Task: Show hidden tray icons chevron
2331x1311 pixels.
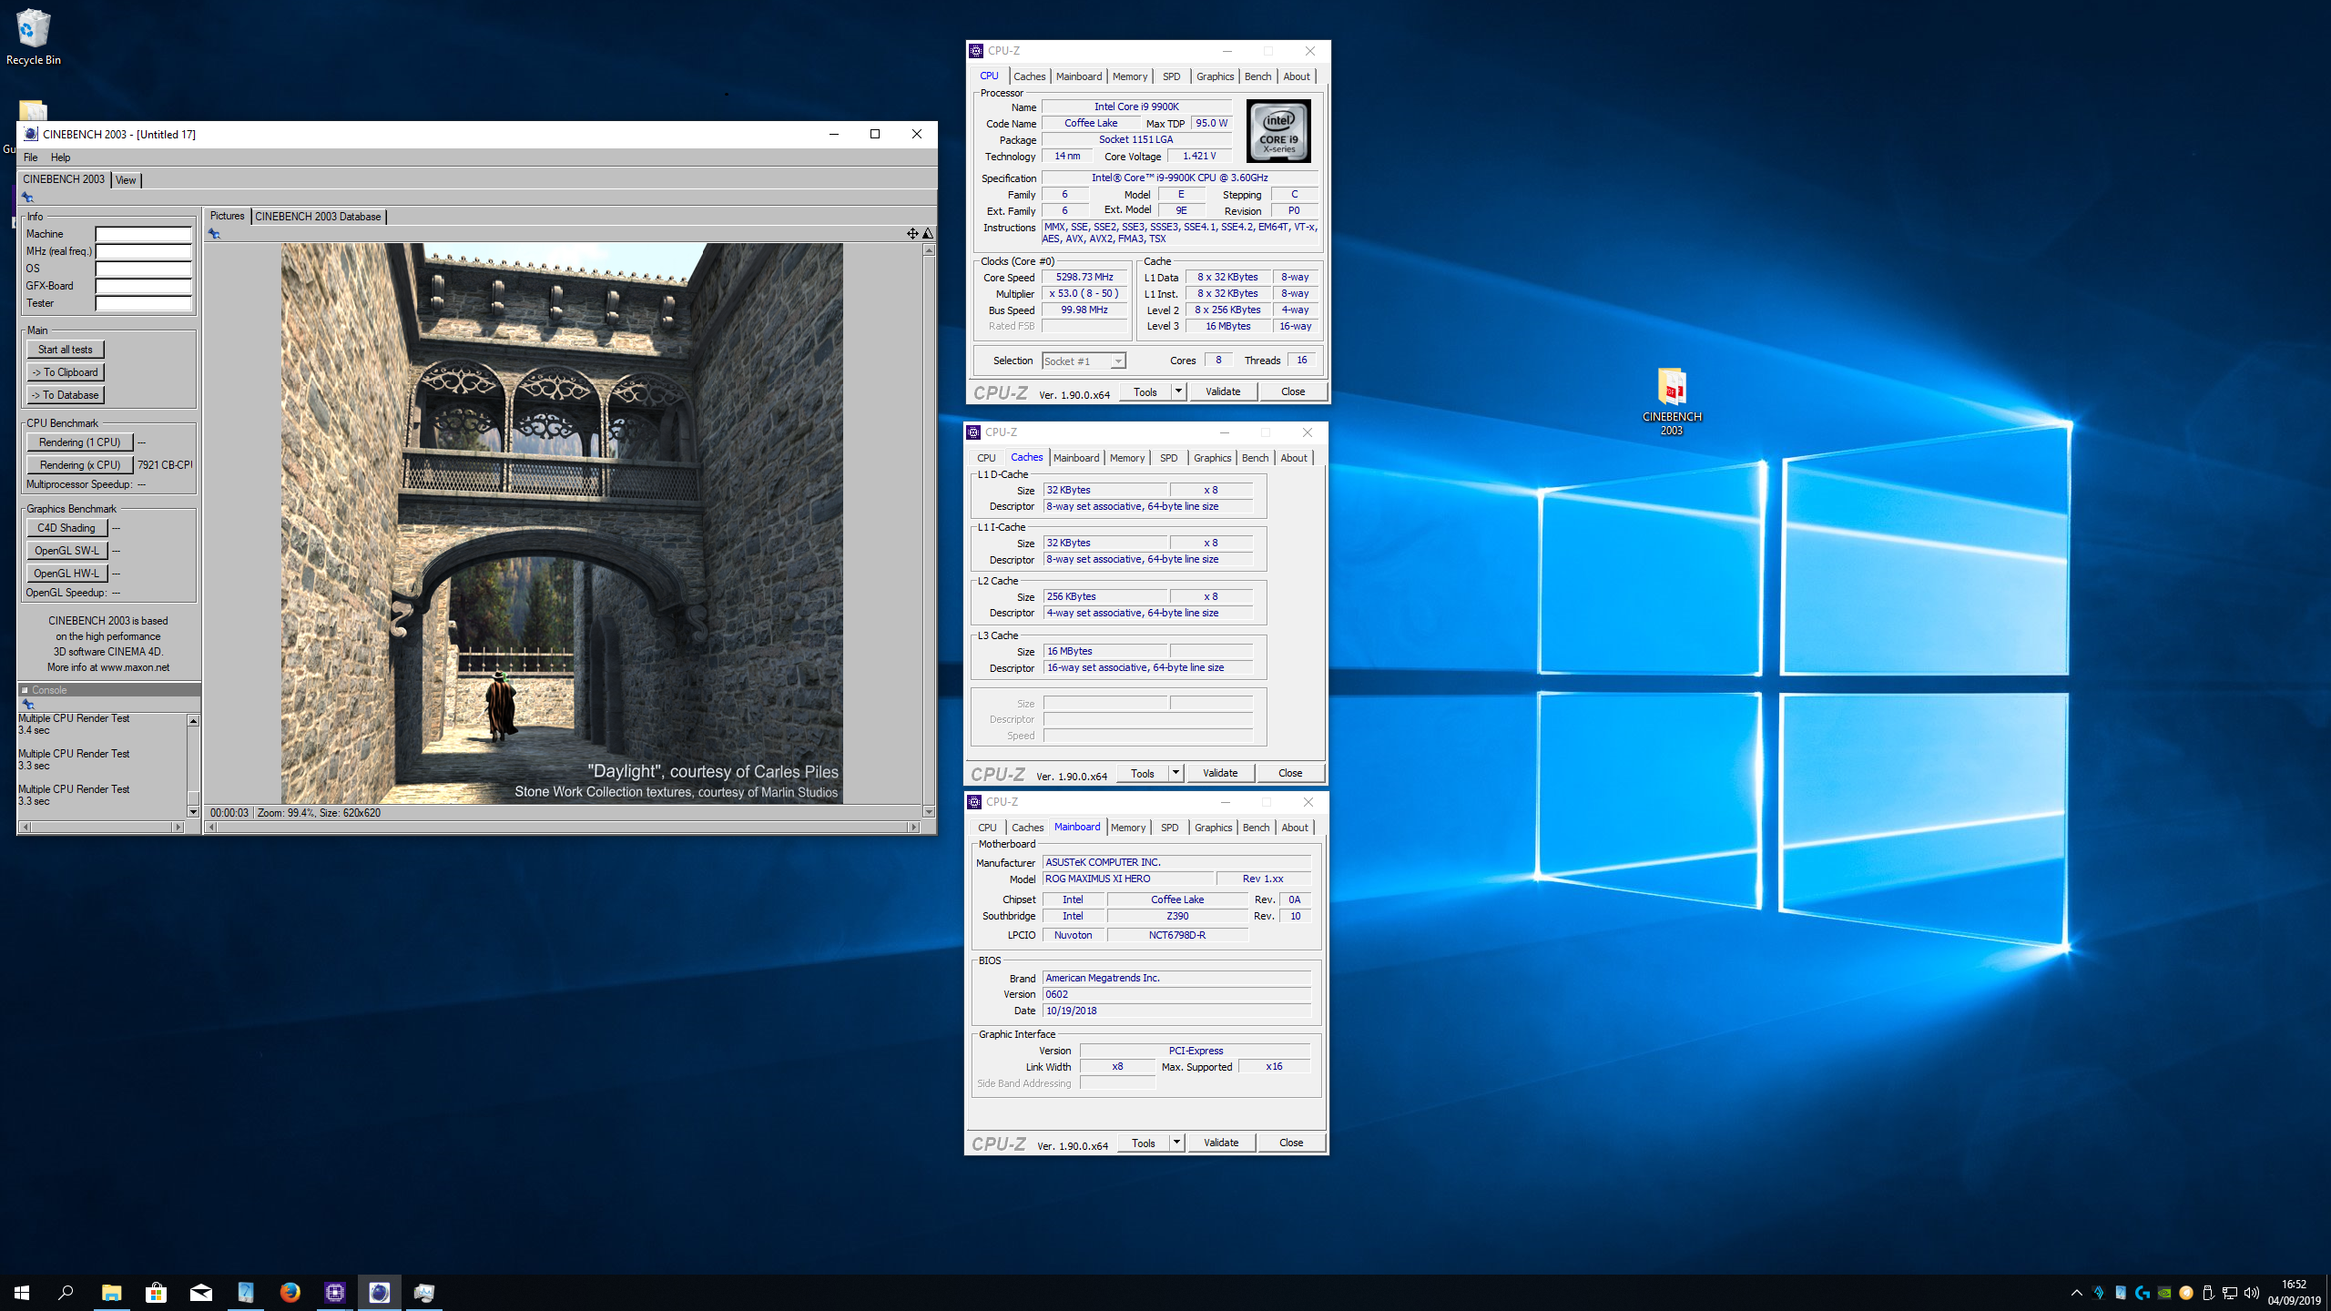Action: click(x=2077, y=1293)
